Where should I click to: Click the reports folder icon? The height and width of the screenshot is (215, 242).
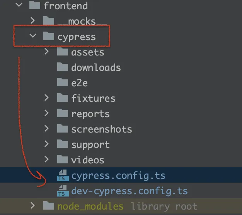click(x=63, y=113)
